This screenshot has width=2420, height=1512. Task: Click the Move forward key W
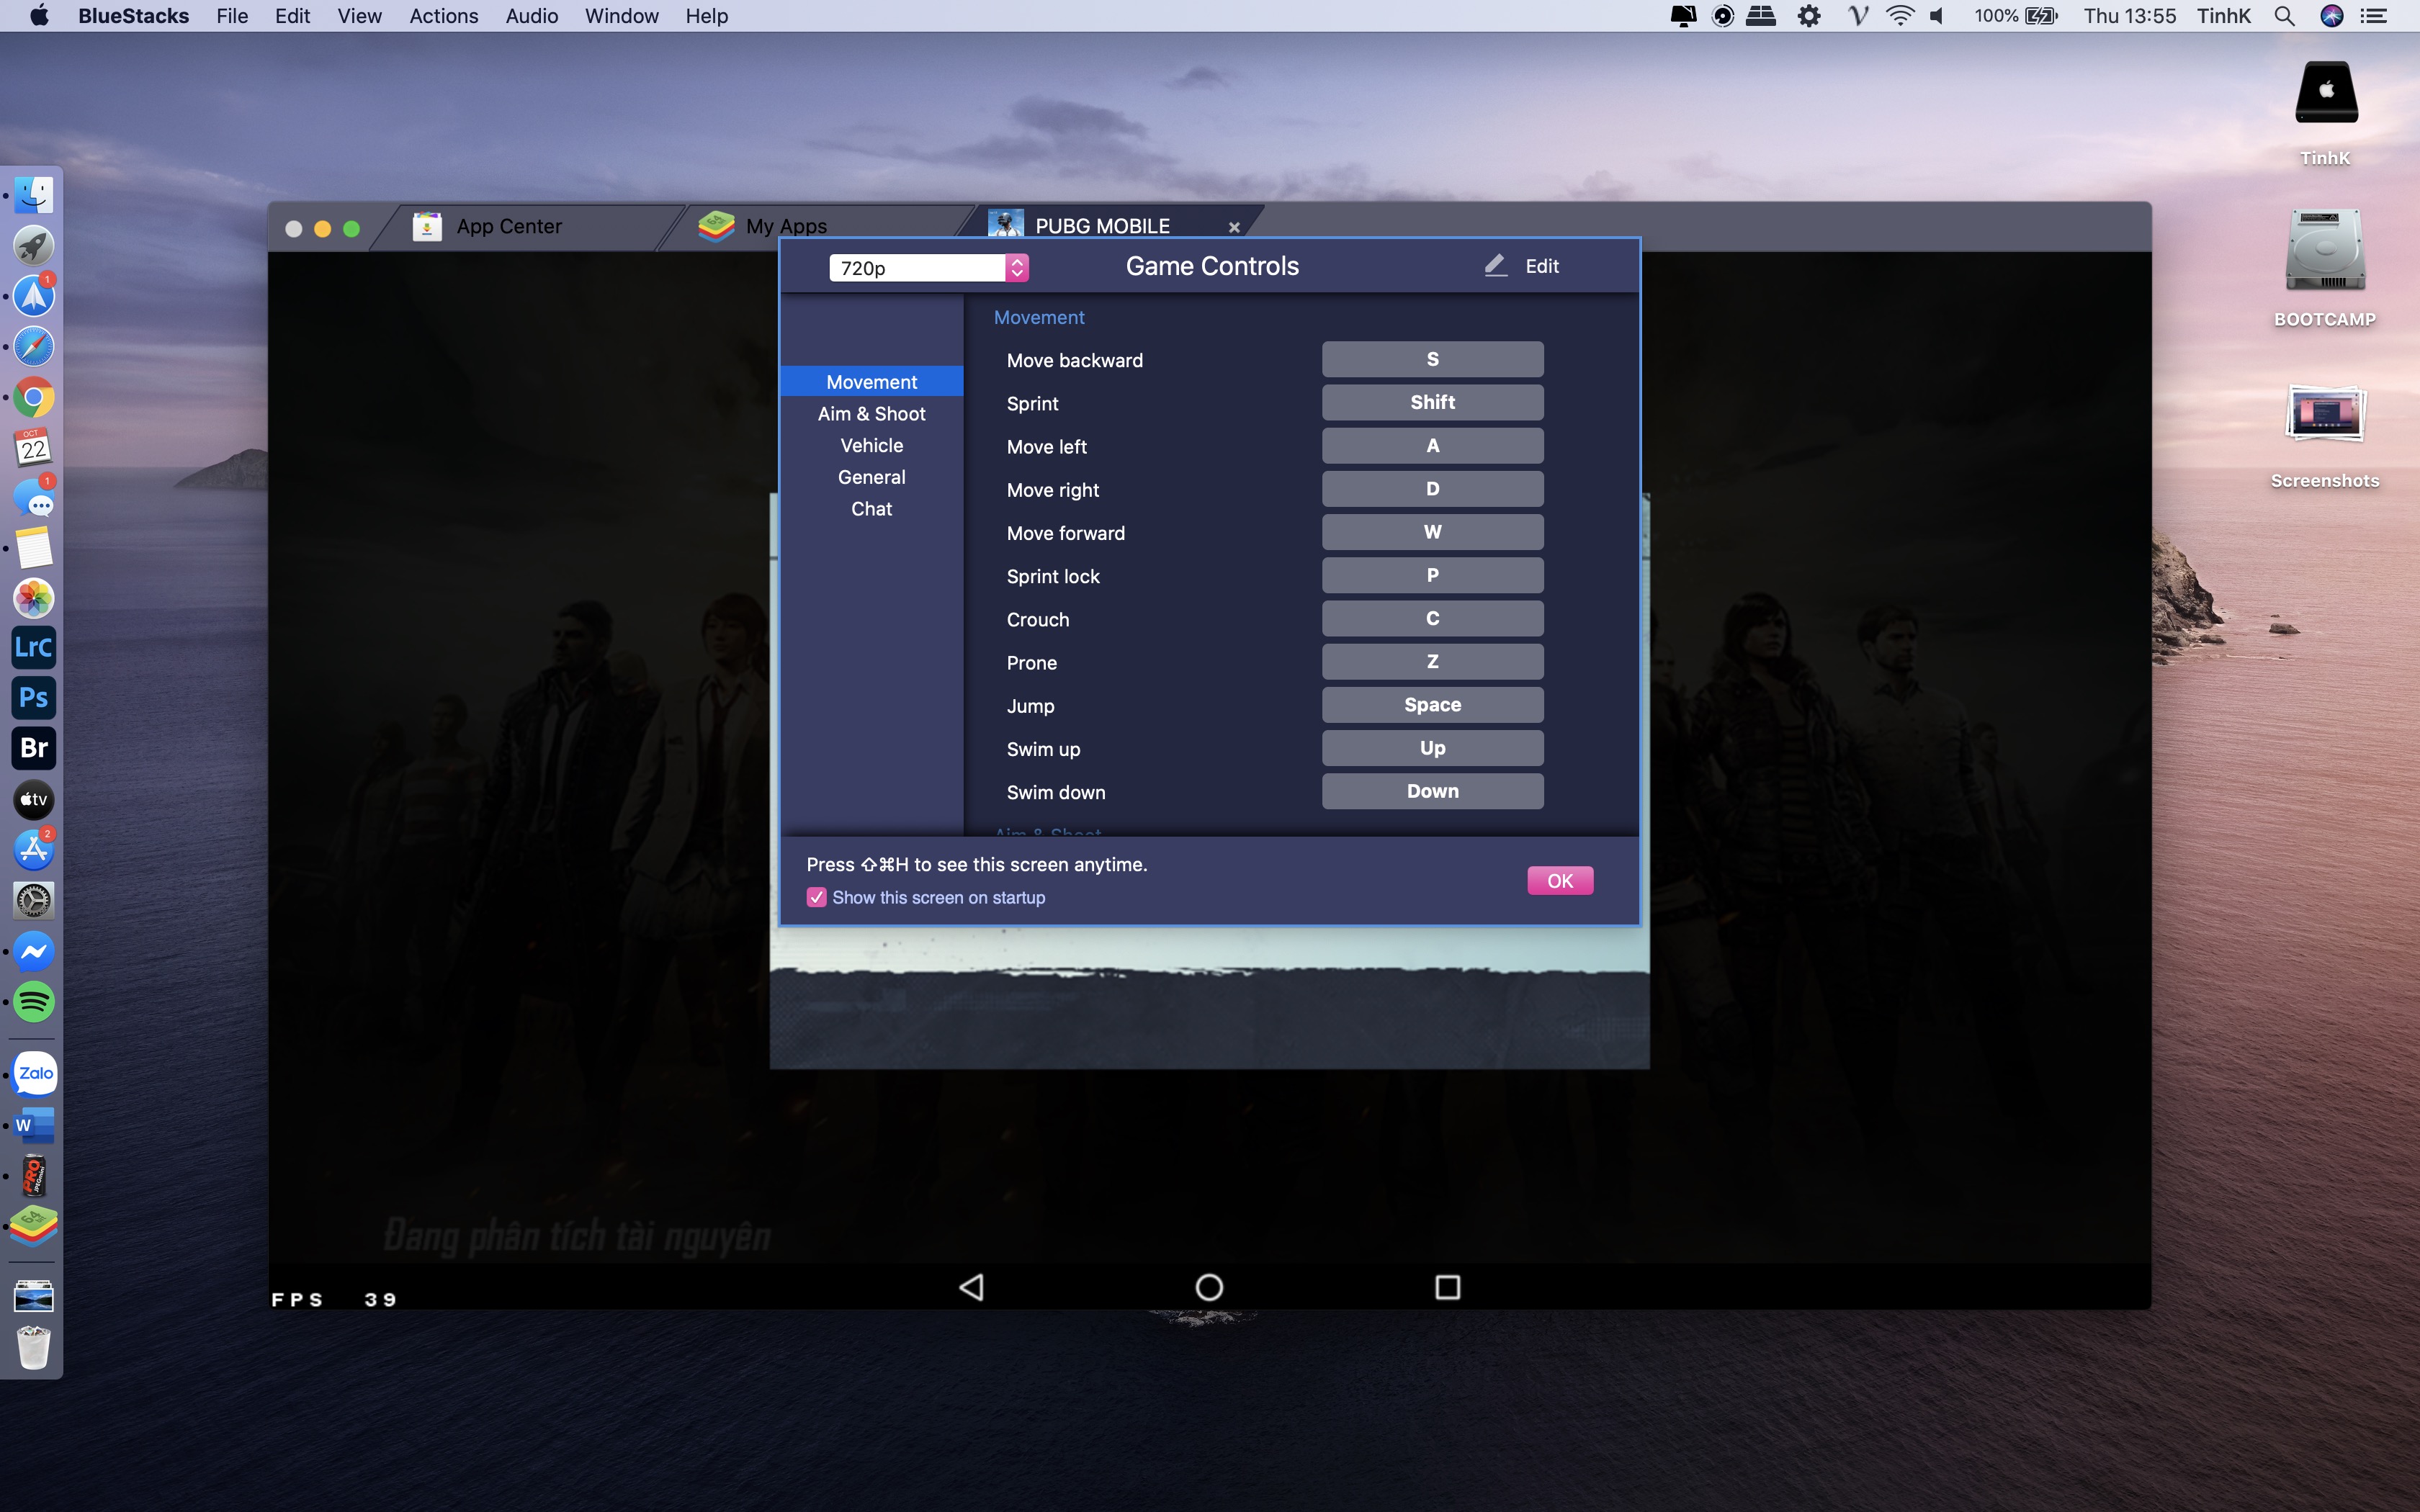tap(1432, 532)
